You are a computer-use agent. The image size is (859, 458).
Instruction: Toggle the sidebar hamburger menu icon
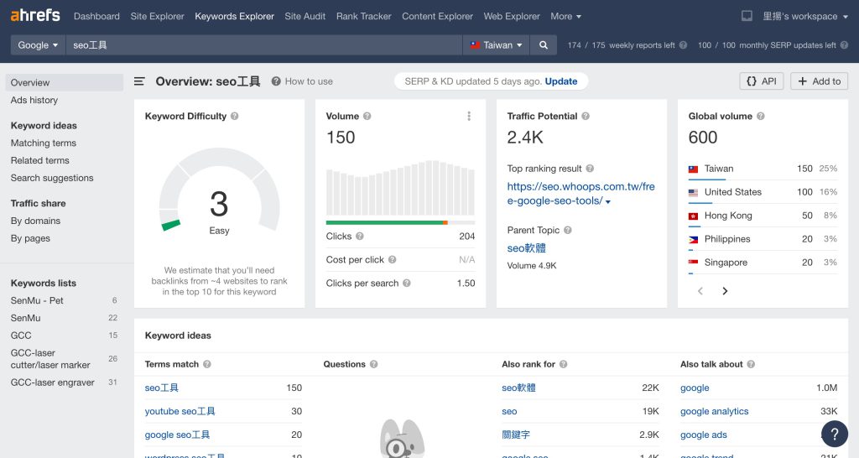[x=140, y=81]
